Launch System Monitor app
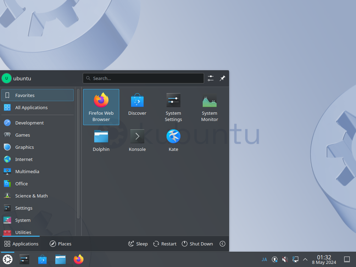The height and width of the screenshot is (267, 356). 209,107
